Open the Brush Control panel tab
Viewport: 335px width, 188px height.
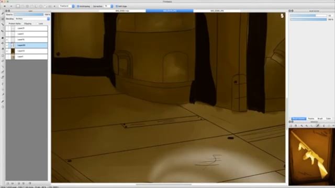pyautogui.click(x=299, y=119)
